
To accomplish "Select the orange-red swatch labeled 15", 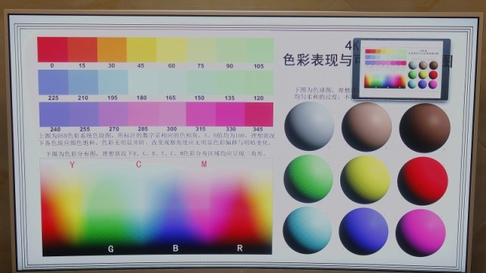I will click(x=83, y=49).
